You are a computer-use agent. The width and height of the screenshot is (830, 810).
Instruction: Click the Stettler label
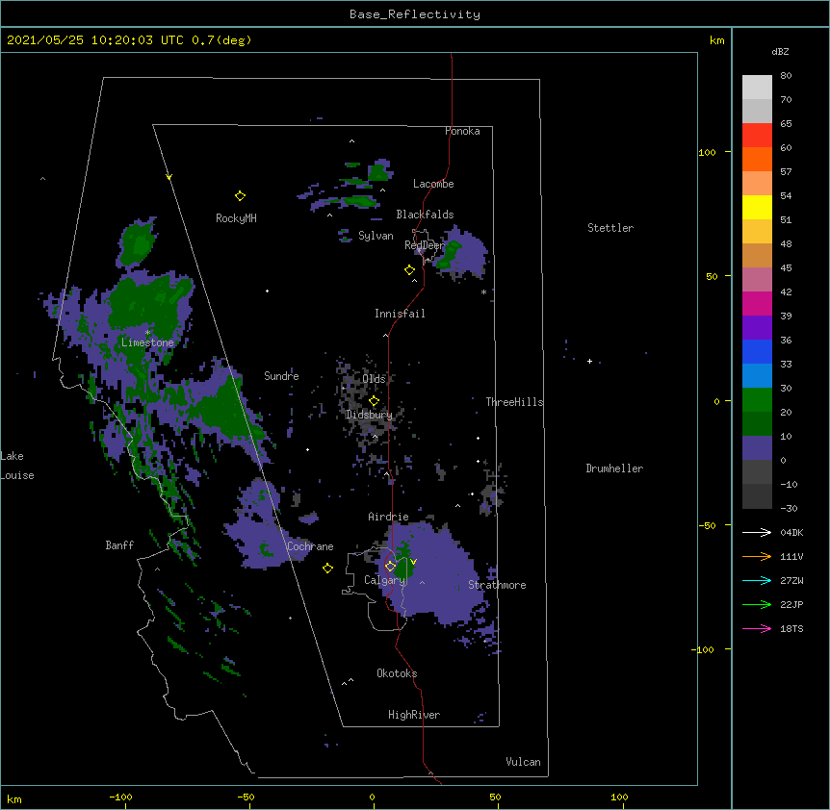click(610, 228)
